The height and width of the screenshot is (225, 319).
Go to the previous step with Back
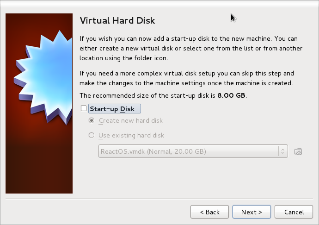(x=209, y=212)
